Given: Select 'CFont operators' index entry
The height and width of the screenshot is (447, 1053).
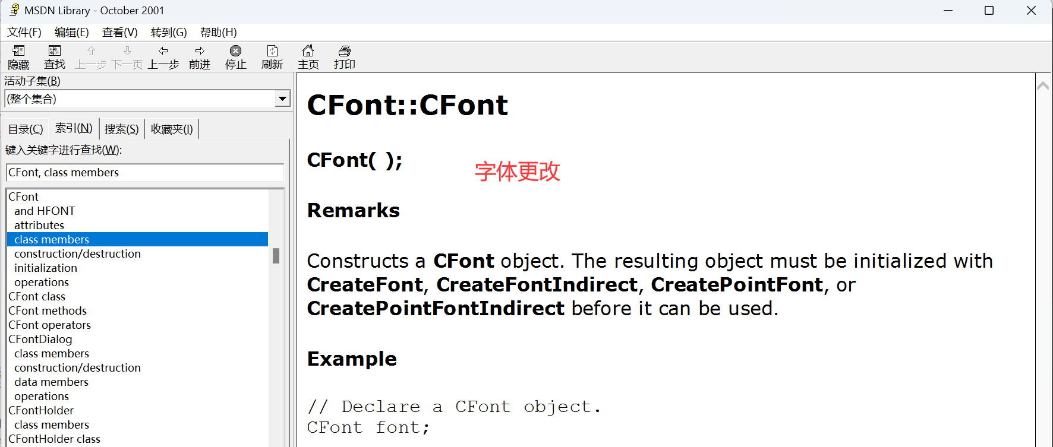Looking at the screenshot, I should coord(50,325).
